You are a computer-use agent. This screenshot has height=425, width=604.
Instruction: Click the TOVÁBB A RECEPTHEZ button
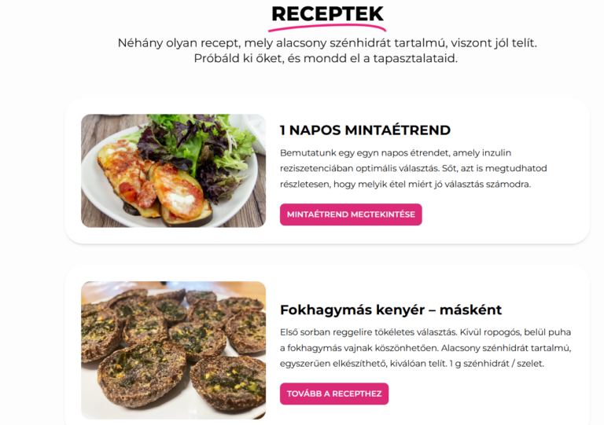click(x=334, y=394)
